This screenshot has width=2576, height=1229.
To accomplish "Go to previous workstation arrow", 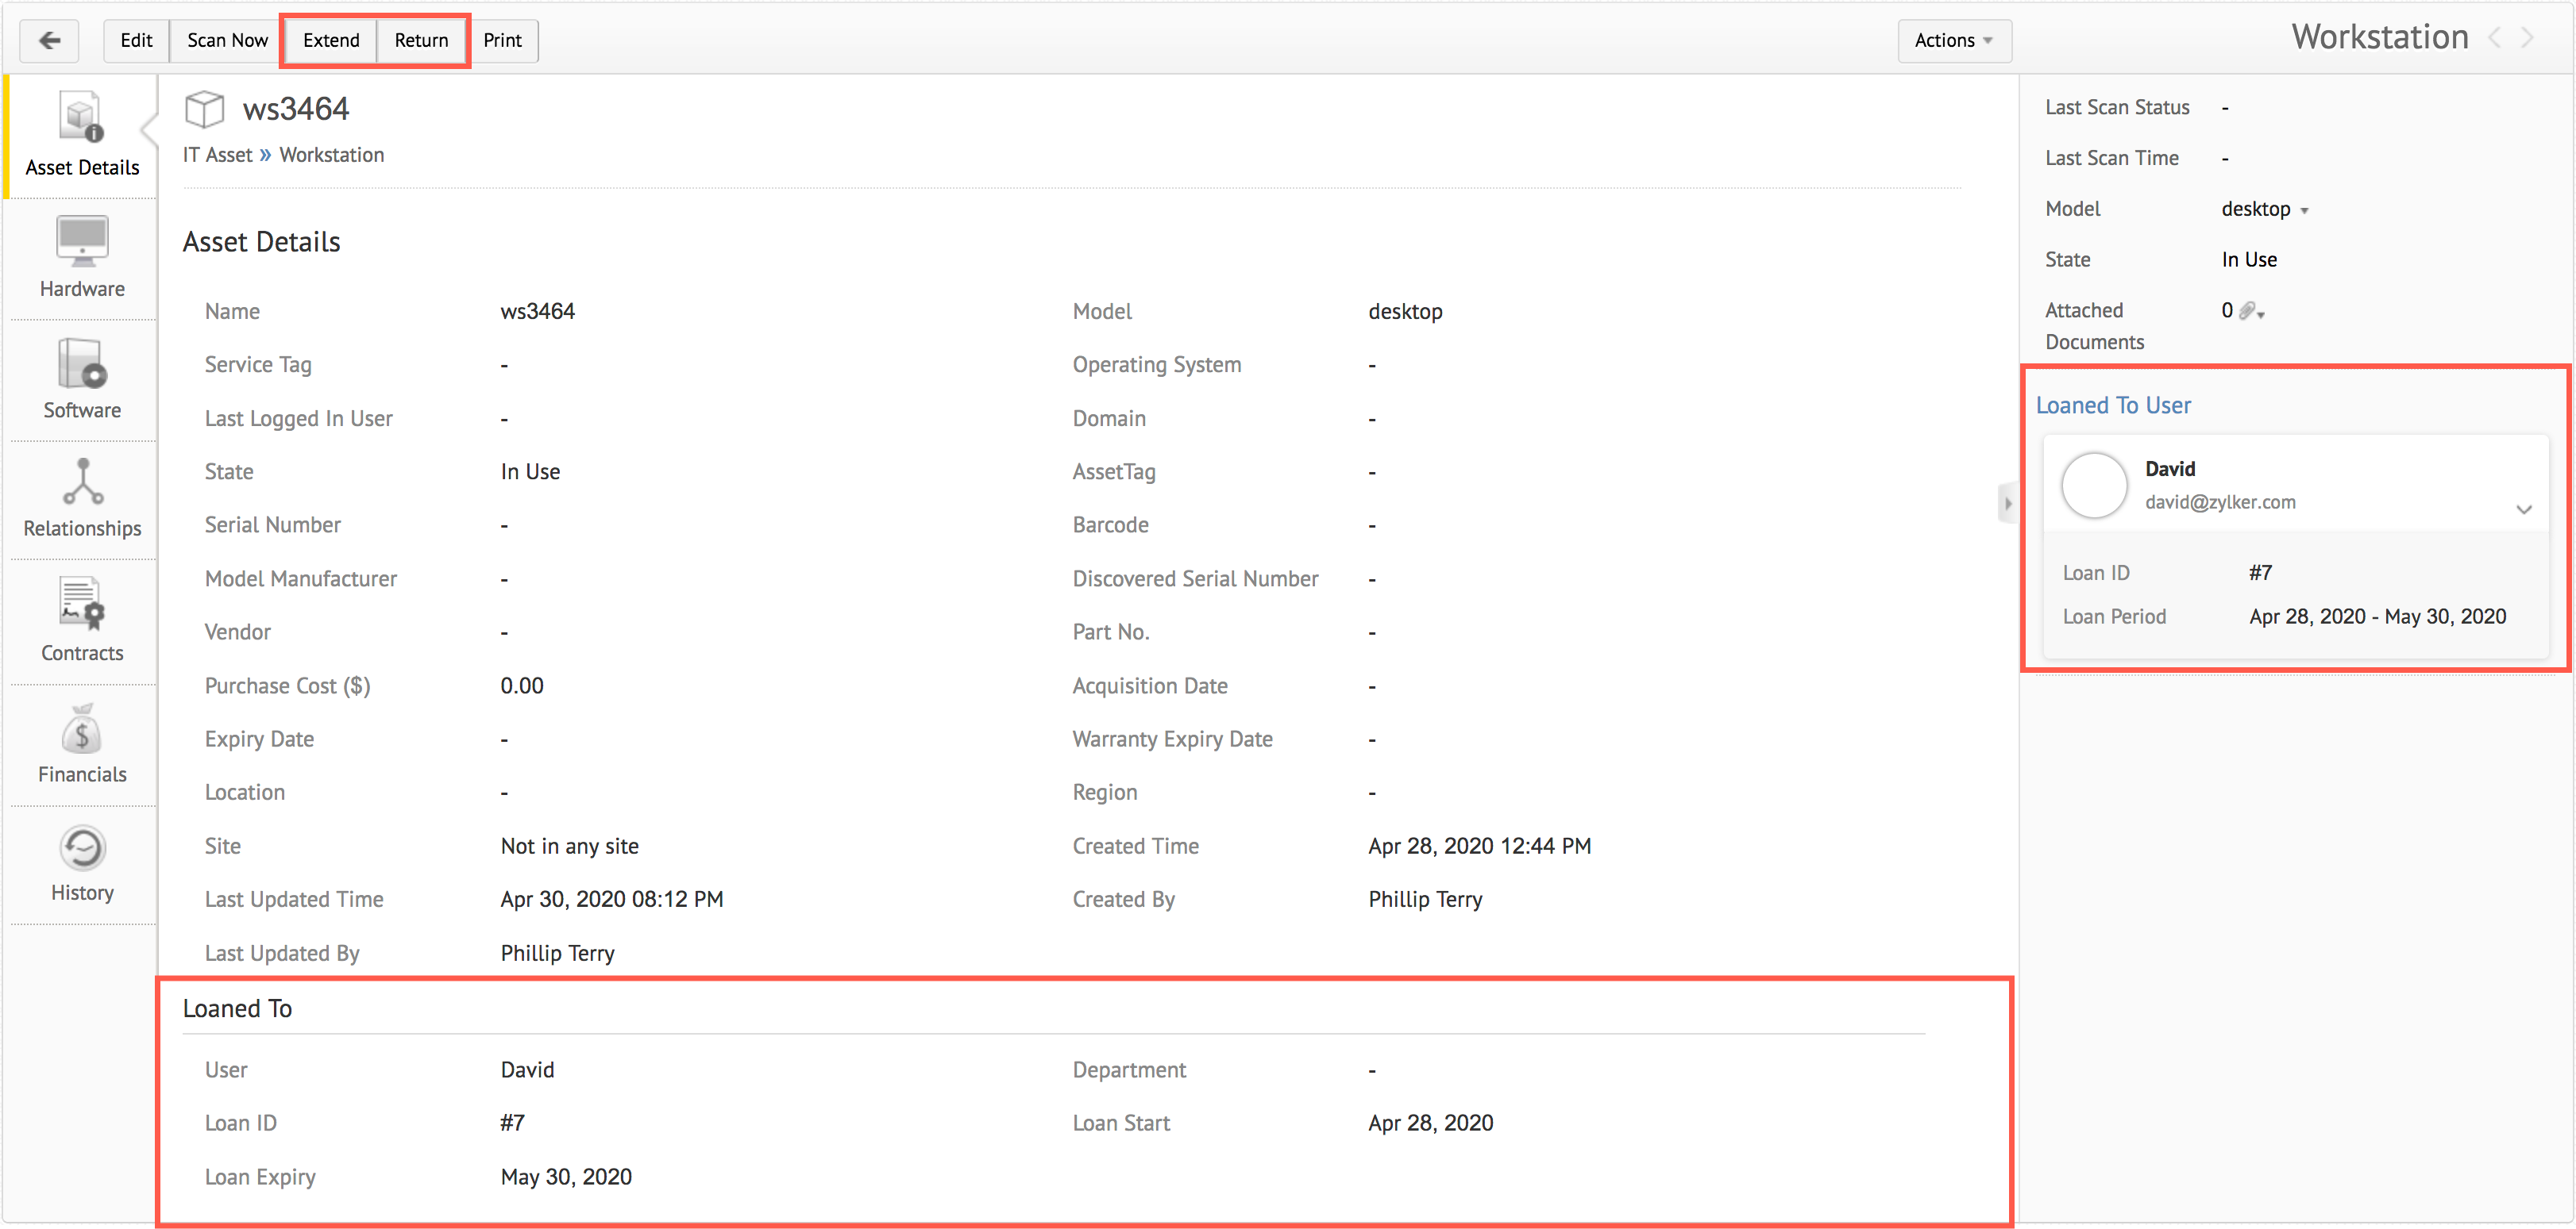I will point(2496,38).
